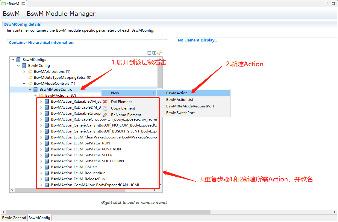
Task: Select BswMActionList in the submenu
Action: click(180, 100)
